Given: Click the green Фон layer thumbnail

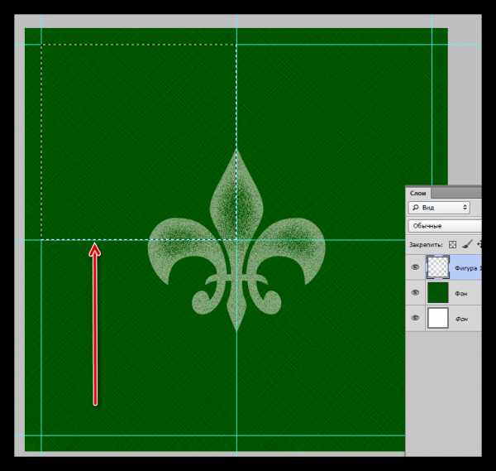Looking at the screenshot, I should click(x=436, y=292).
